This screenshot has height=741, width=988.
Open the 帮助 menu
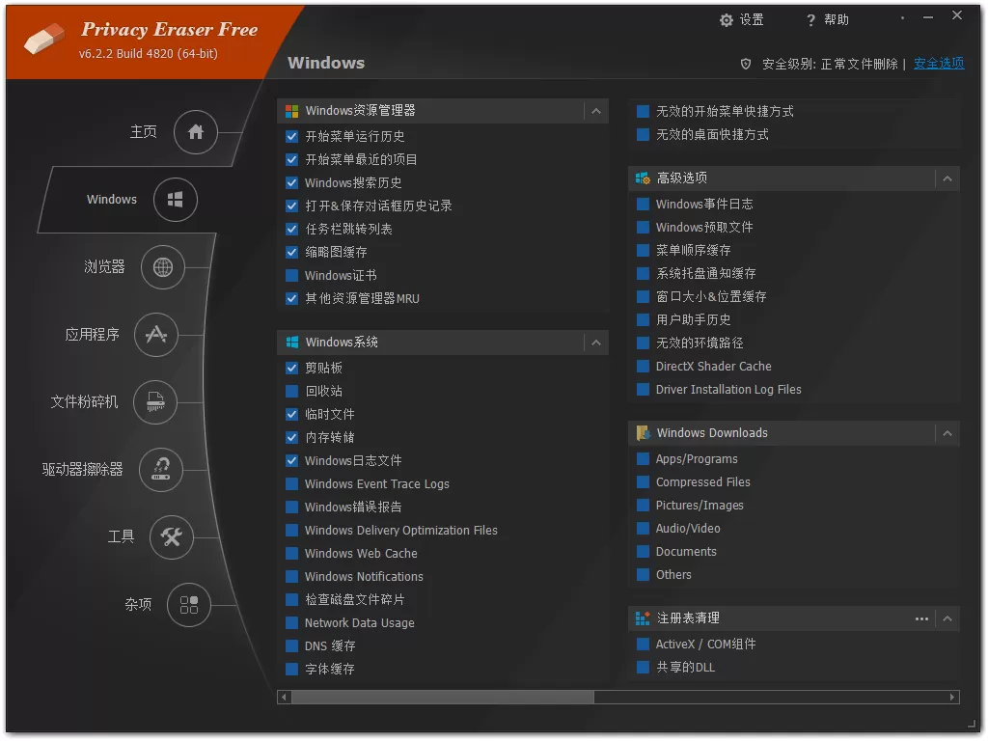click(x=826, y=18)
